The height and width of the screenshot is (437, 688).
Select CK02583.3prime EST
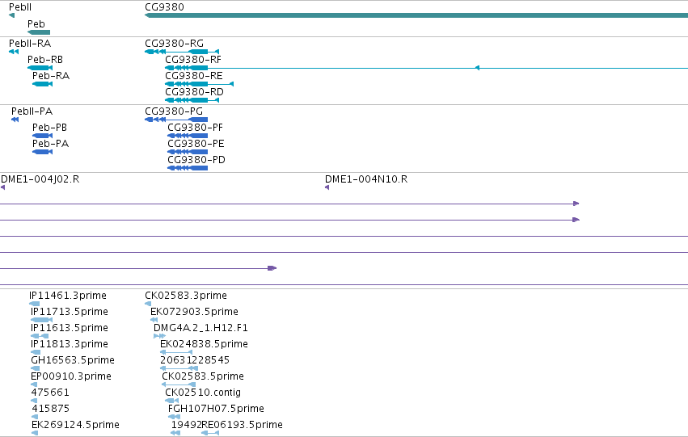pos(186,296)
